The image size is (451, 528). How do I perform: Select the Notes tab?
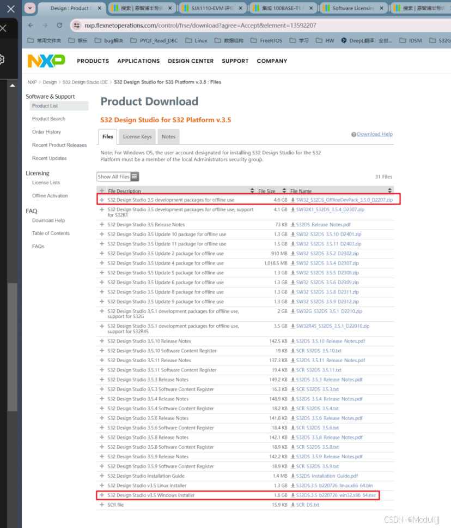tap(168, 136)
